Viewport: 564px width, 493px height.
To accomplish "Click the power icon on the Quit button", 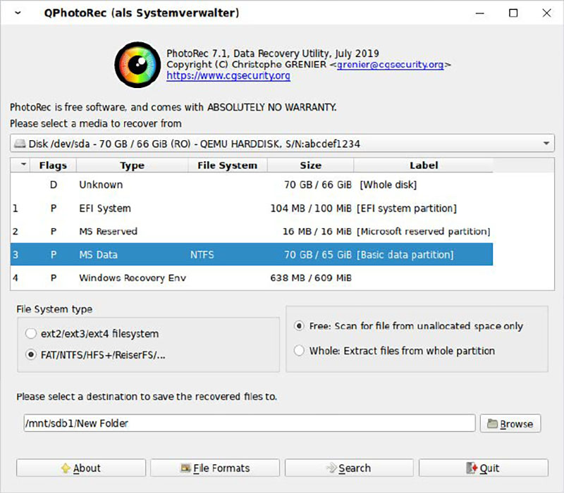I will tap(472, 468).
